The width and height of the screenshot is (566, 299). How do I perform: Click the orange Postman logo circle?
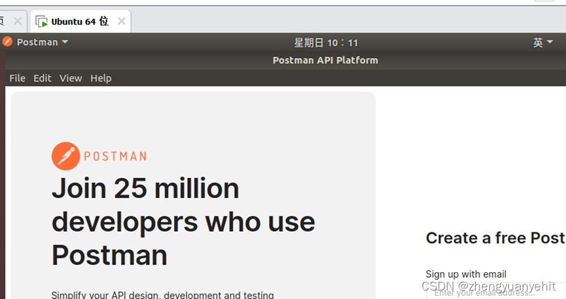[65, 156]
